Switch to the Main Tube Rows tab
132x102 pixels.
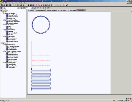coord(40,10)
